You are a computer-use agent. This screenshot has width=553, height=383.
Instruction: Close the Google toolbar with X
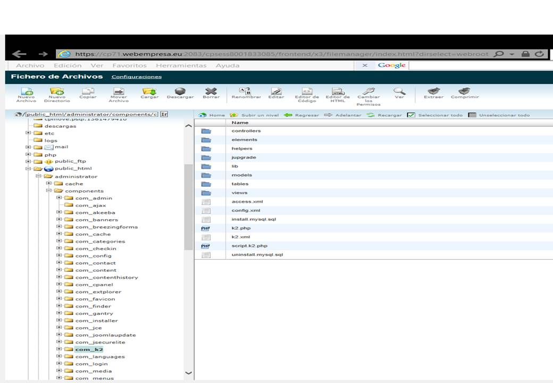pyautogui.click(x=365, y=65)
